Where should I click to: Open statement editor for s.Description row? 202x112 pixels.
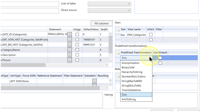pos(70,55)
